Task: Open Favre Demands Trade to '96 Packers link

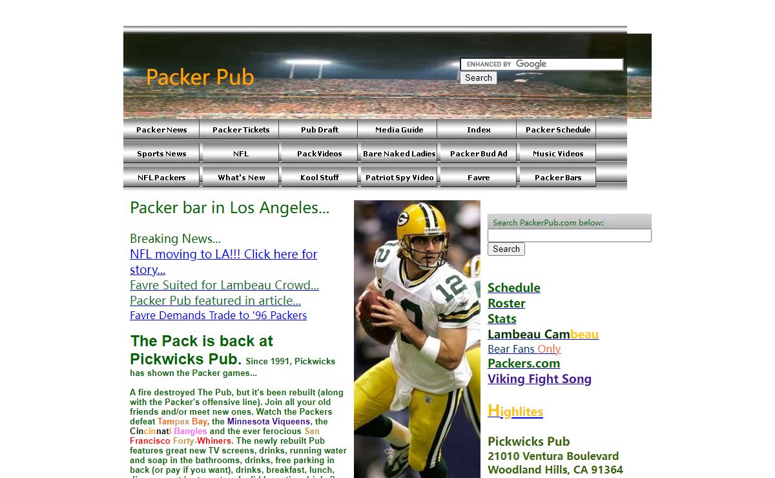Action: pos(218,315)
